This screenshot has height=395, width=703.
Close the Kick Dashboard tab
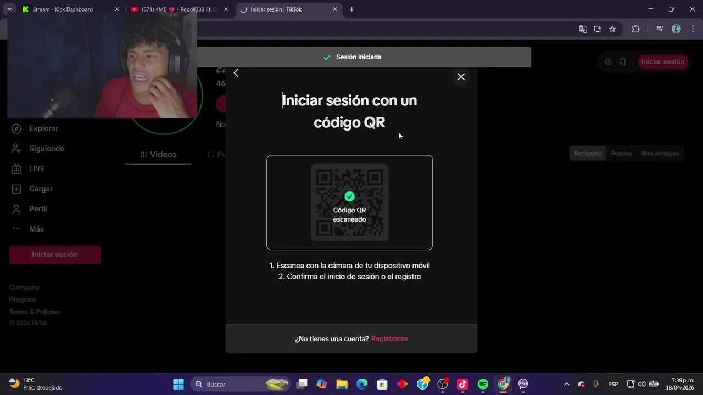click(x=117, y=9)
